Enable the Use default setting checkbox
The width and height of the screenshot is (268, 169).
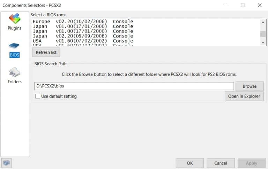(38, 96)
